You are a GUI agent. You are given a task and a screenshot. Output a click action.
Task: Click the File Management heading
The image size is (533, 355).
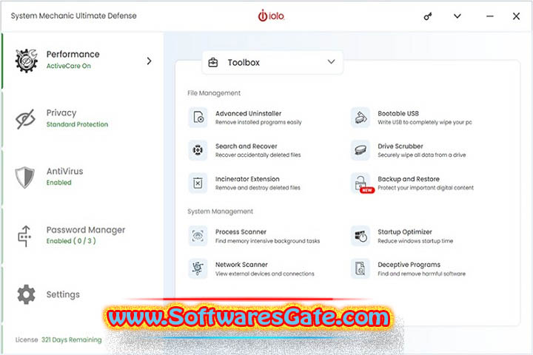(x=214, y=93)
